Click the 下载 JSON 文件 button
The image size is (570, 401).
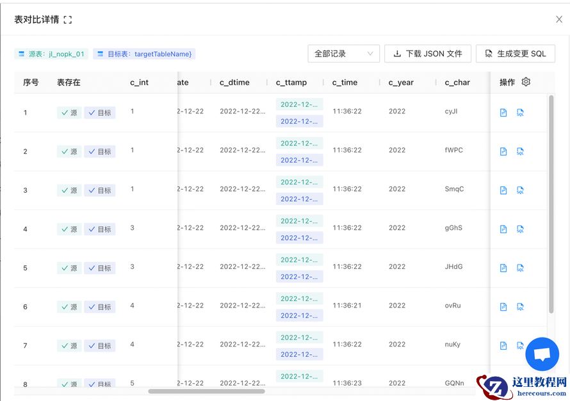click(428, 54)
